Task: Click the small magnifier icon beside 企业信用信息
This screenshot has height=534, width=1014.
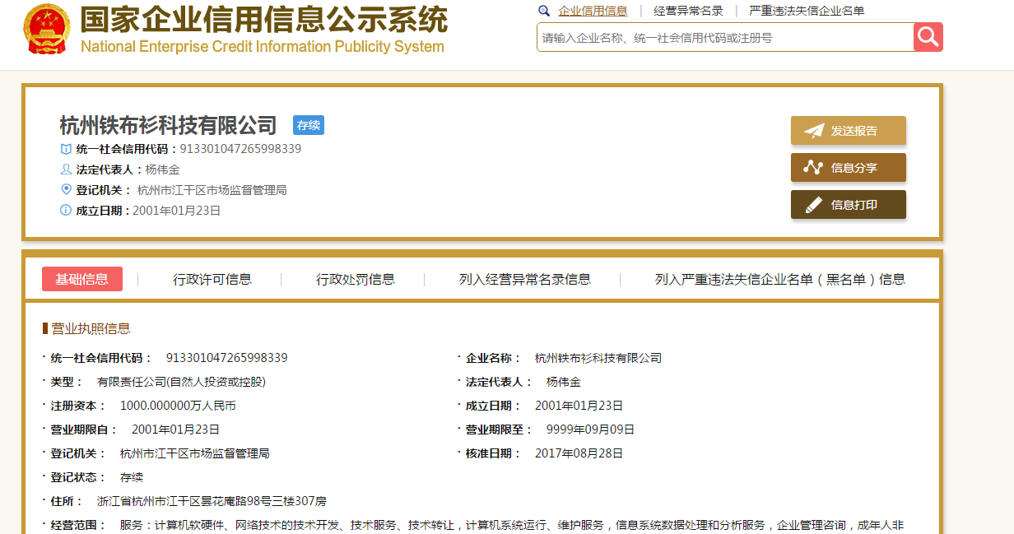Action: (x=544, y=11)
